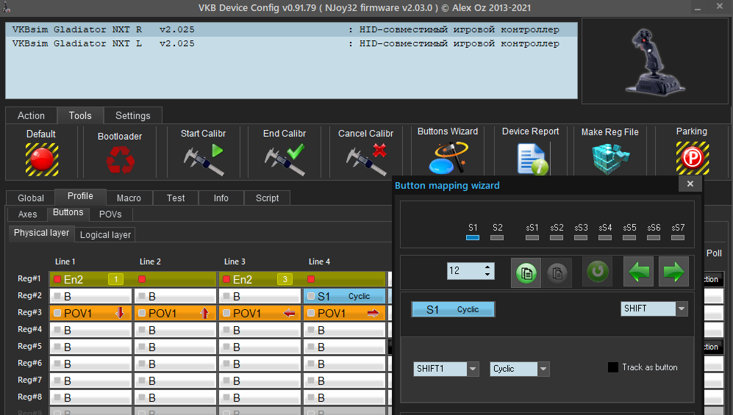The width and height of the screenshot is (733, 415).
Task: Select VKBsim Gladiator NXT L device
Action: click(291, 43)
